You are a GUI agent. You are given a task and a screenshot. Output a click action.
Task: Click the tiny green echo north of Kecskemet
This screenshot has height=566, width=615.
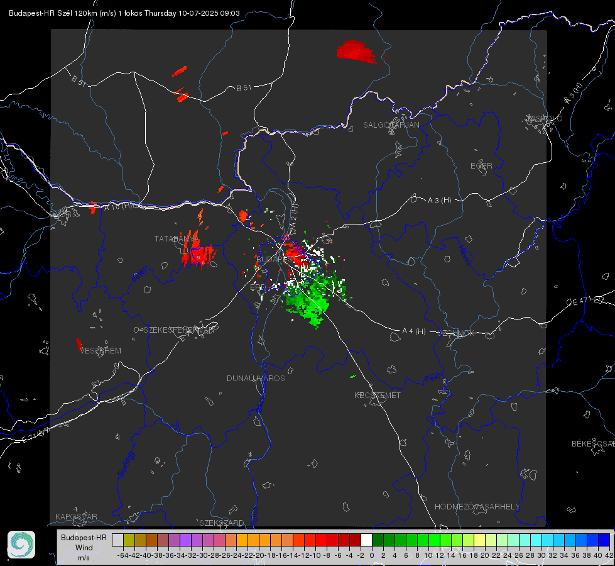tap(352, 377)
